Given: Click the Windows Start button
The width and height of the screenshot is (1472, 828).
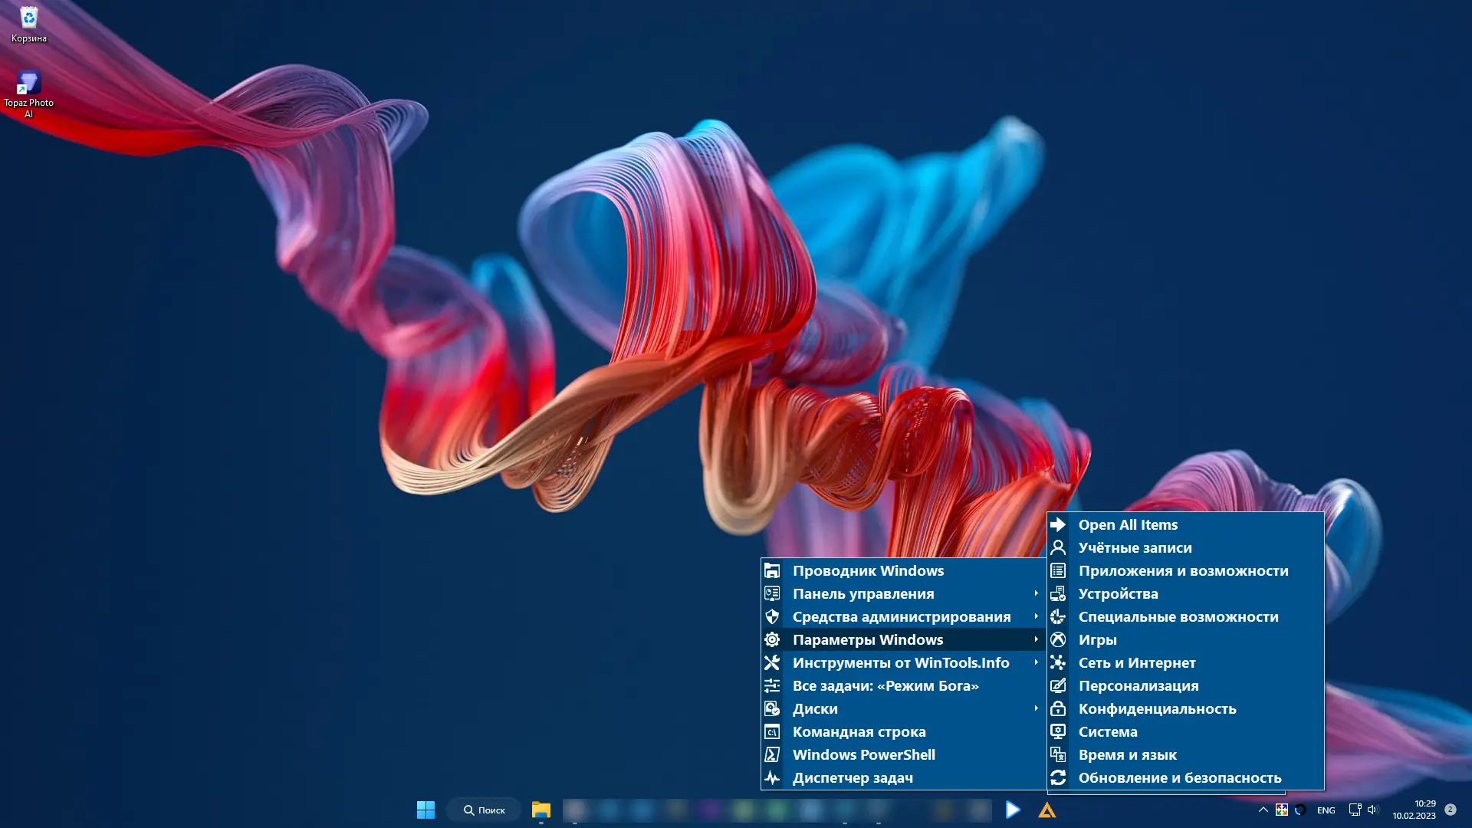Looking at the screenshot, I should click(x=426, y=810).
